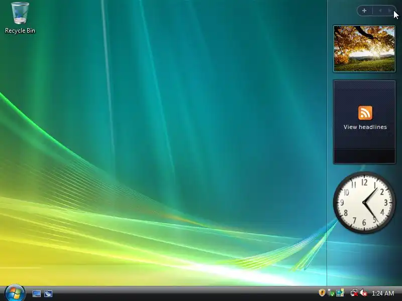The width and height of the screenshot is (402, 301).
Task: Click Switch between windows quick launch icon
Action: pyautogui.click(x=48, y=293)
